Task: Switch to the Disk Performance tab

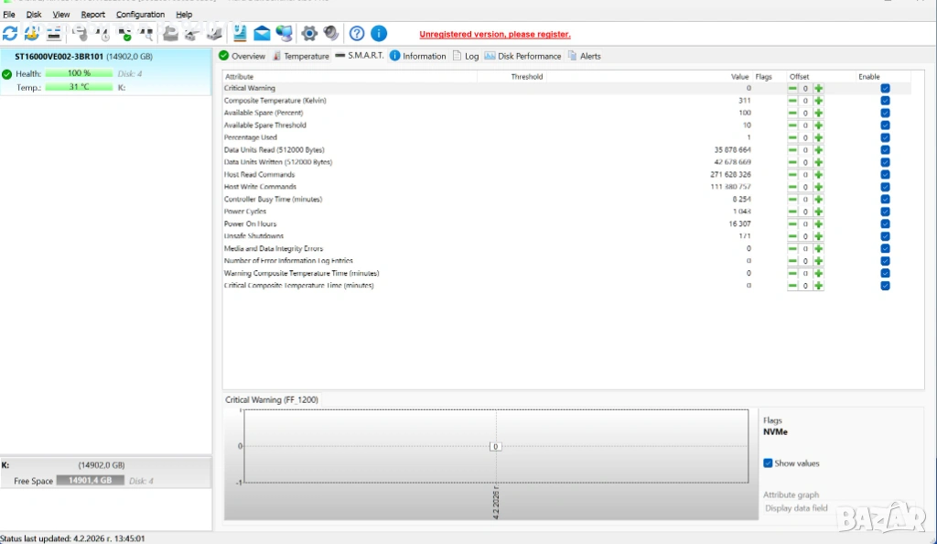Action: [522, 56]
